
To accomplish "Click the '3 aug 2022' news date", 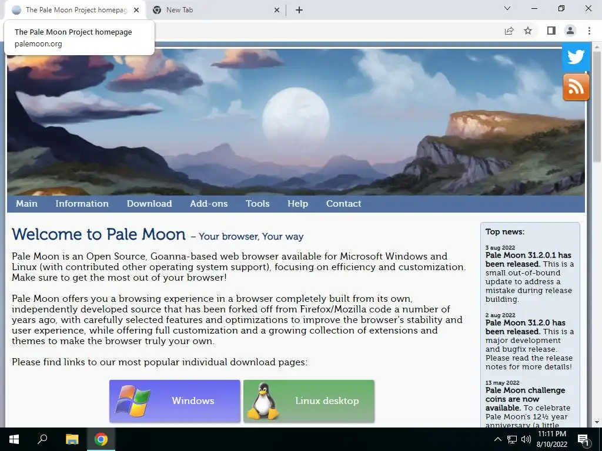I will (x=500, y=248).
